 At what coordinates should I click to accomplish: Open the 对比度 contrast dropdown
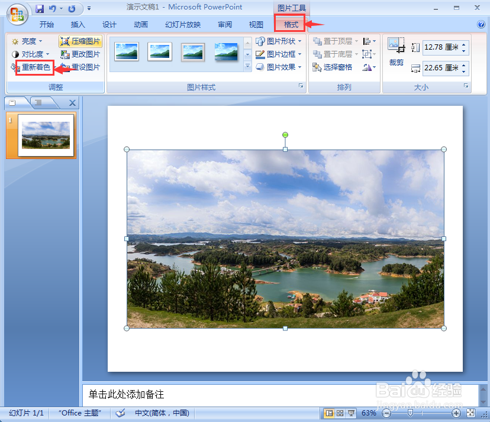pos(30,54)
